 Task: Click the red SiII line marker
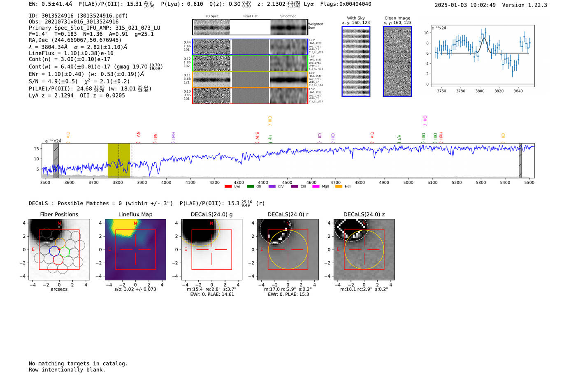[x=156, y=137]
